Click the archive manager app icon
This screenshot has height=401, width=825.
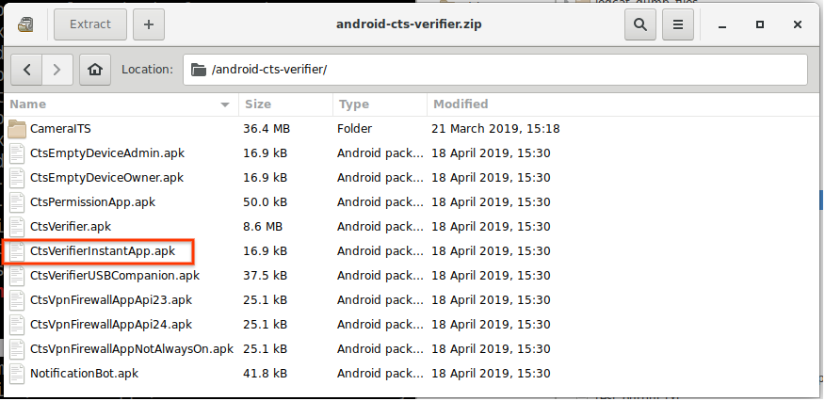coord(24,24)
